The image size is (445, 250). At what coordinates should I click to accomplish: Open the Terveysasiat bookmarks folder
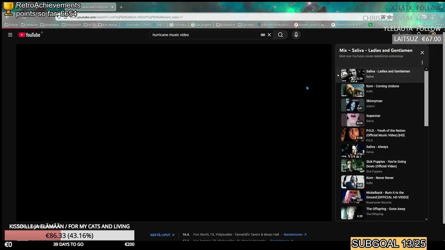71,25
